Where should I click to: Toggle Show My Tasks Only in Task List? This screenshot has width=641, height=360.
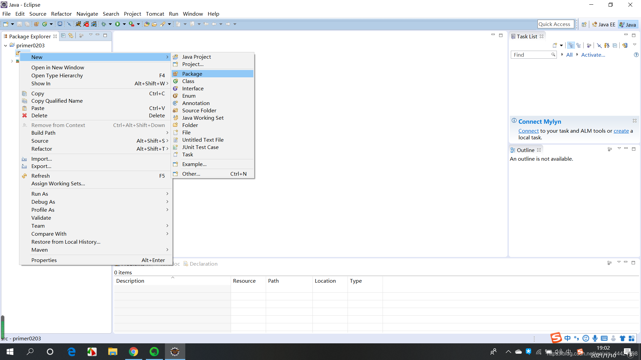607,45
